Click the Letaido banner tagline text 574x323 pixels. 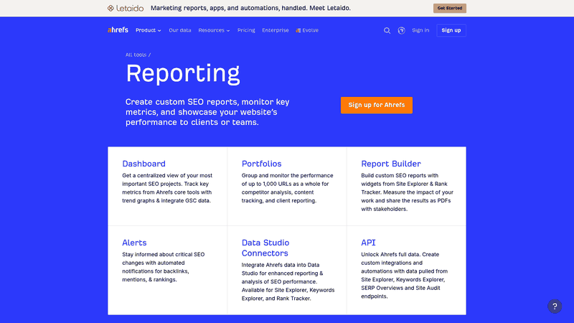tap(250, 8)
